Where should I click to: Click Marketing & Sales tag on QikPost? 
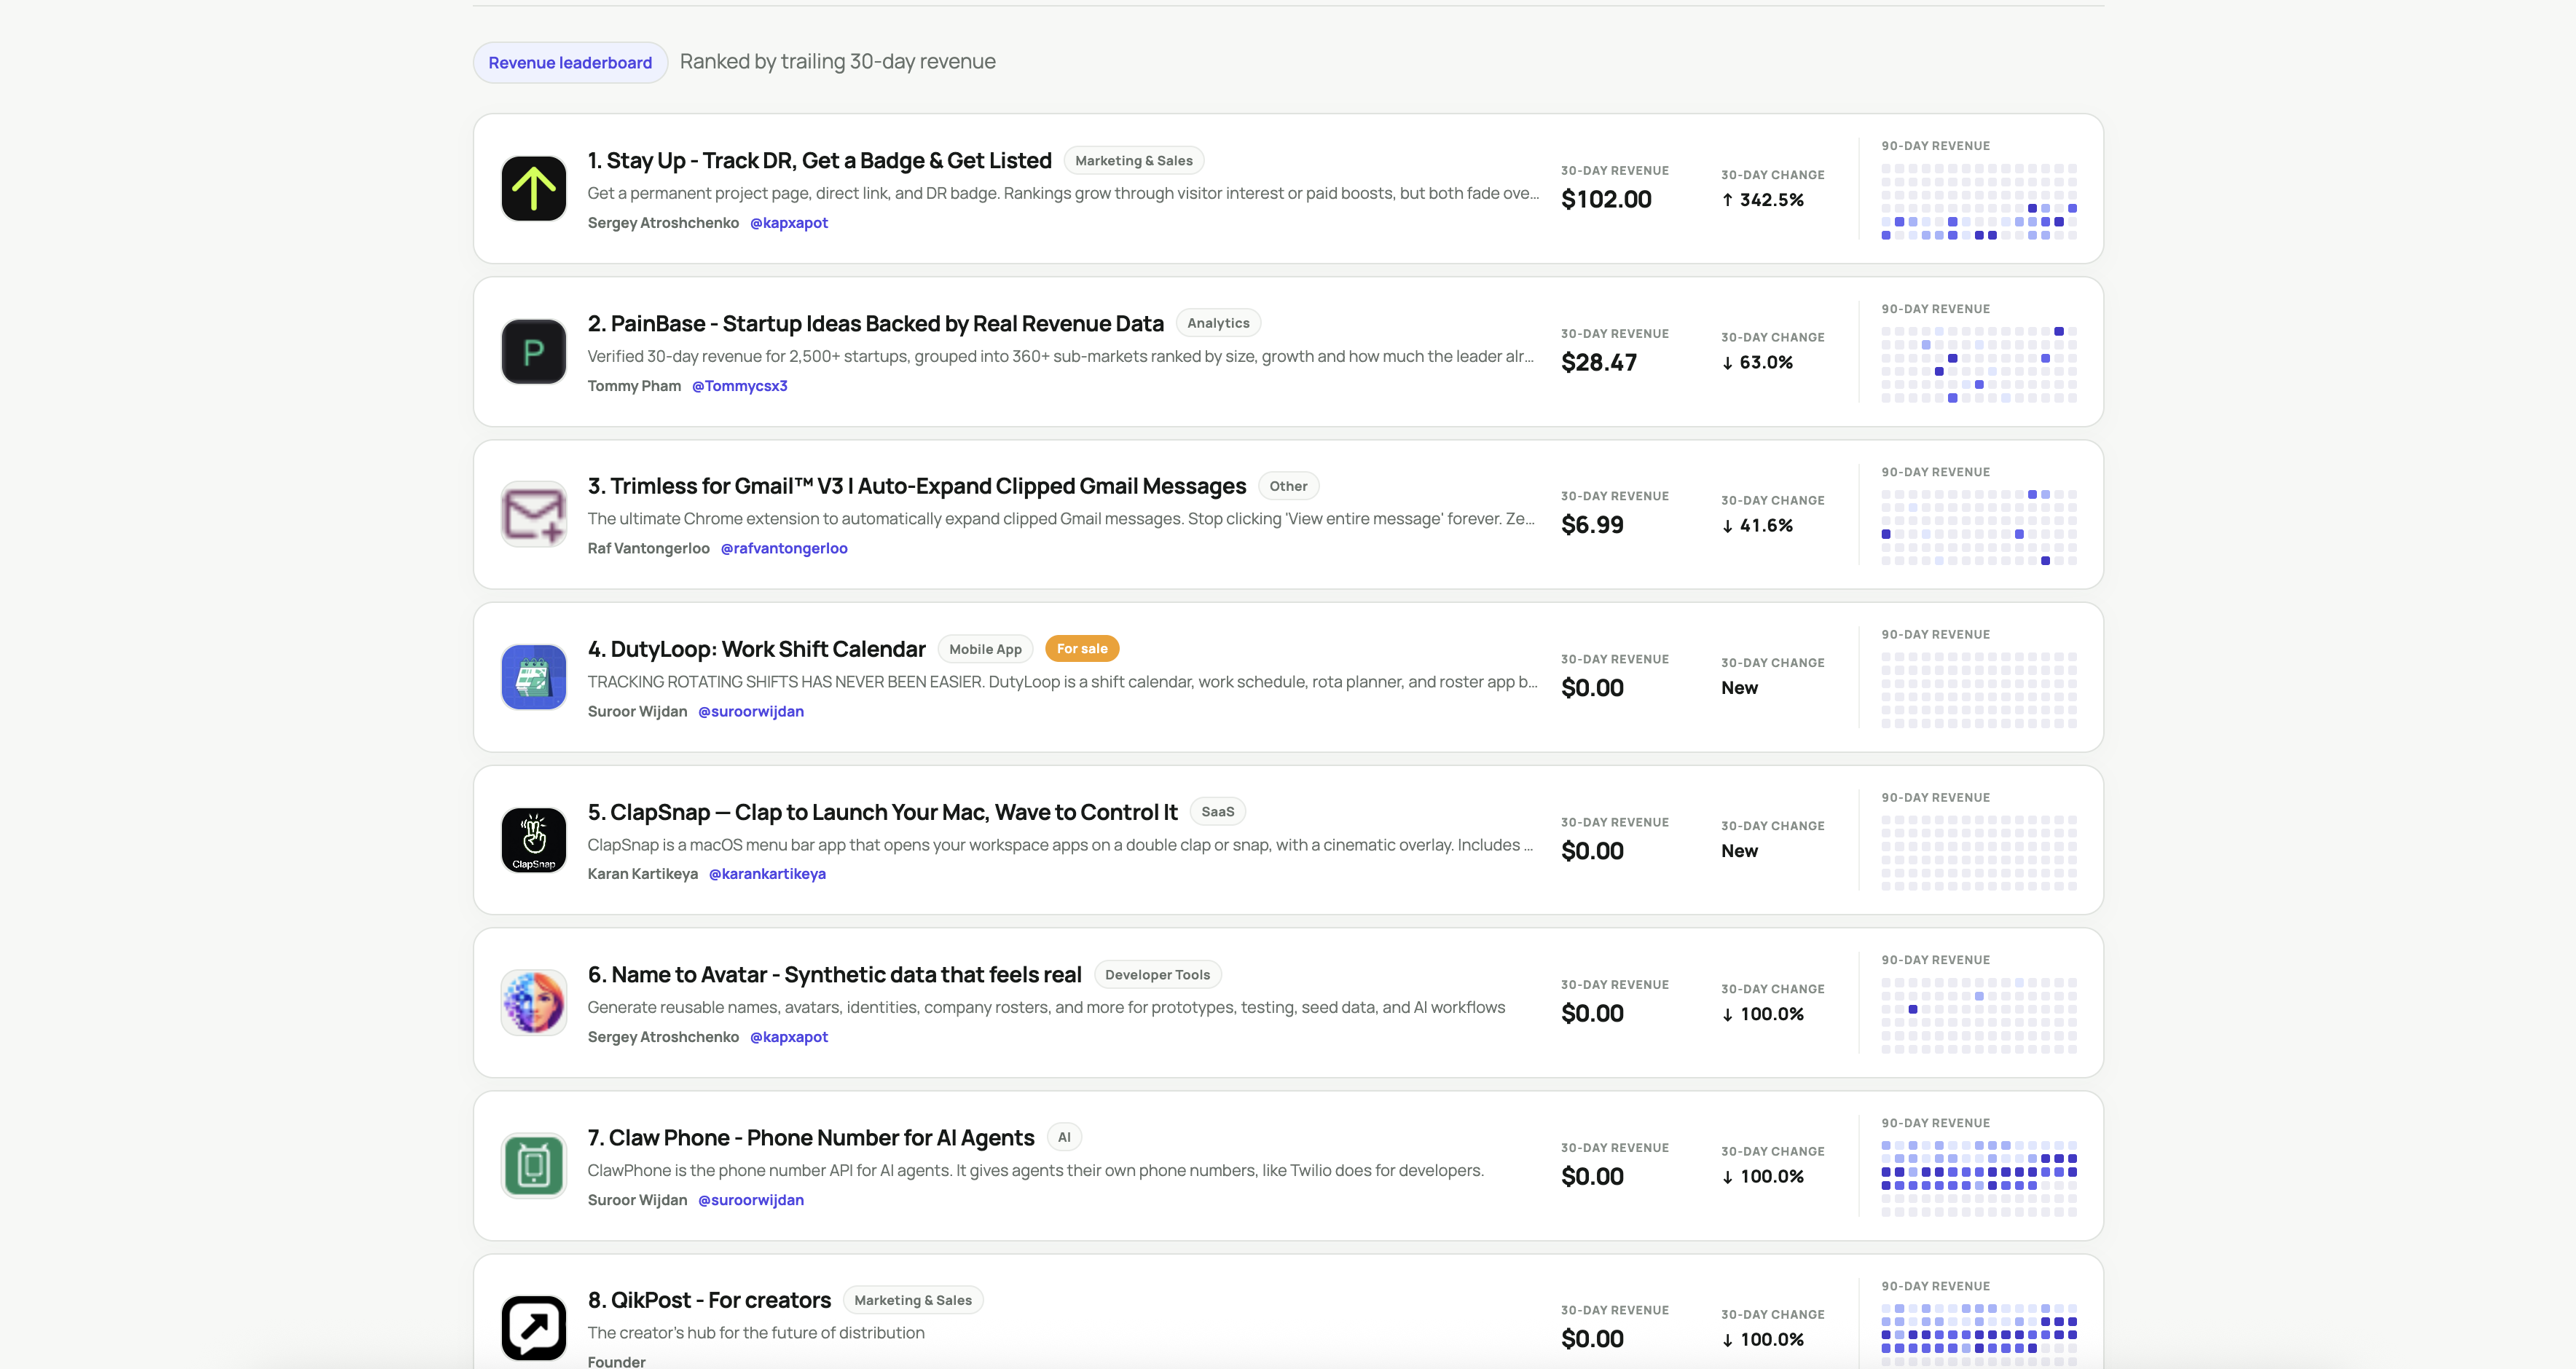click(913, 1300)
